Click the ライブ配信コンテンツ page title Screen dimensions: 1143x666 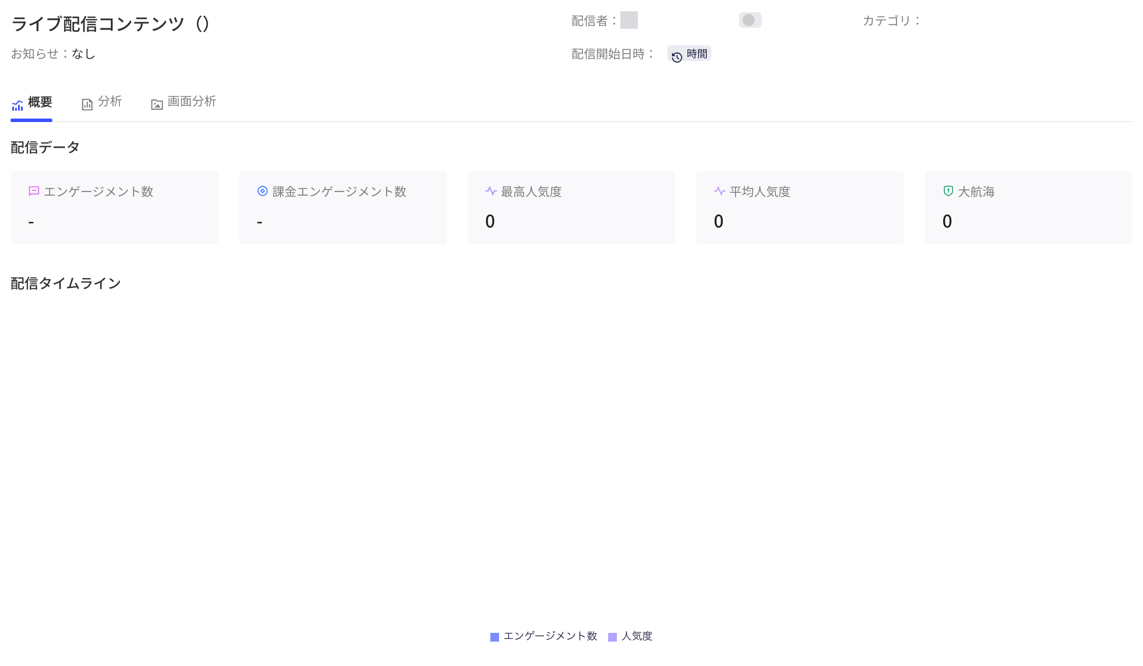click(x=111, y=24)
